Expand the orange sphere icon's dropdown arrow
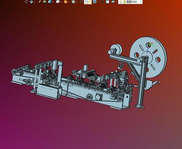Image resolution: width=182 pixels, height=149 pixels. click(x=69, y=2)
